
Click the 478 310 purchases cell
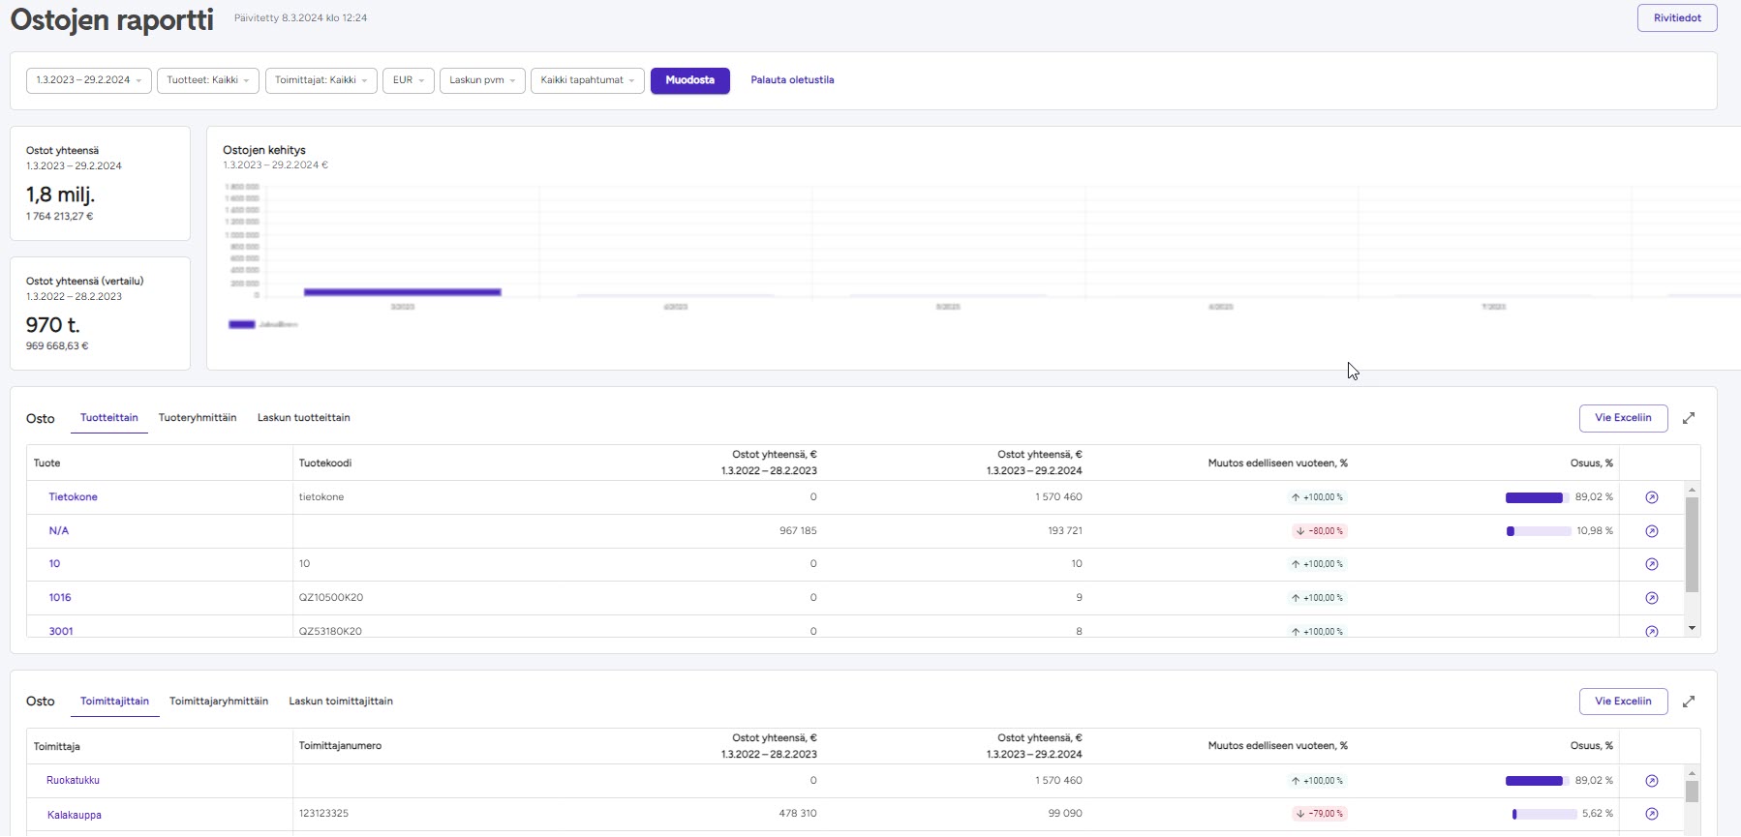coord(798,814)
